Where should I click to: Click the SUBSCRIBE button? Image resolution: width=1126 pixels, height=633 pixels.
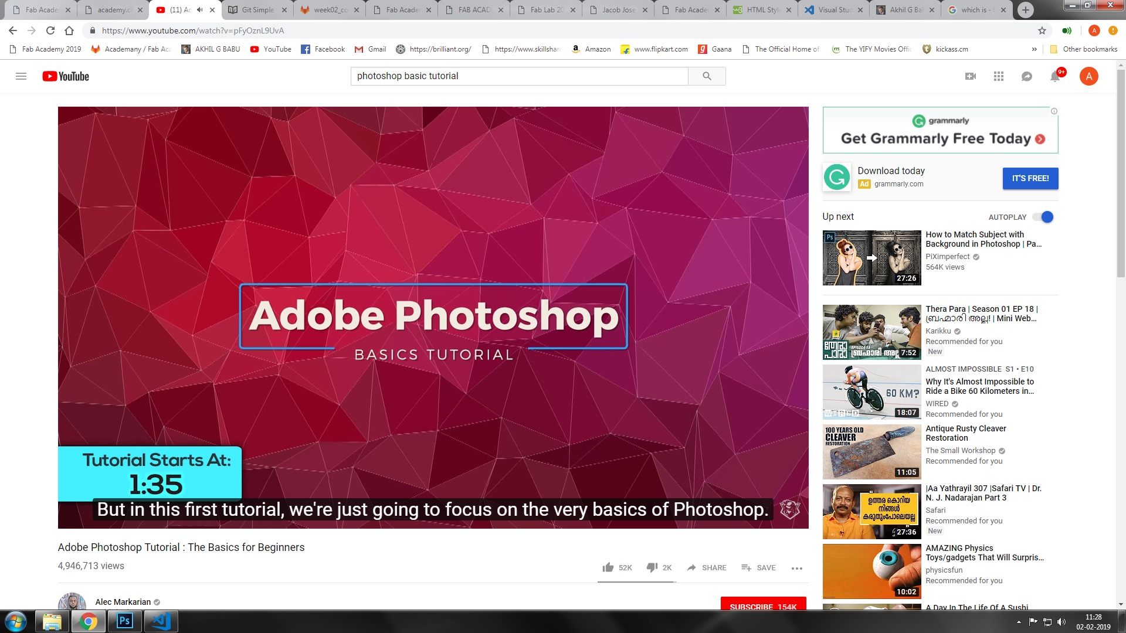click(763, 607)
